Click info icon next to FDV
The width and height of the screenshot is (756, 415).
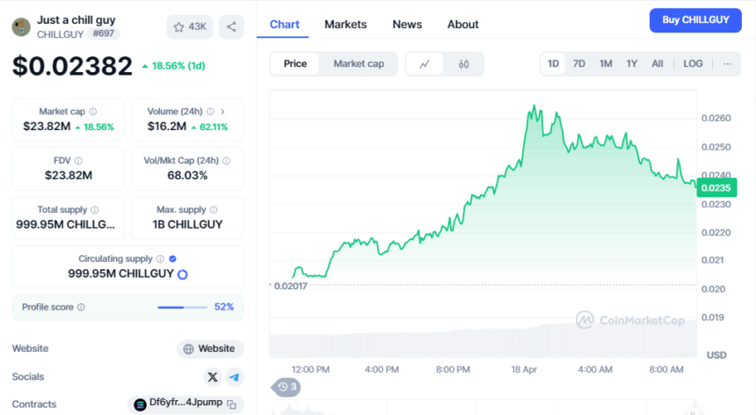(78, 161)
